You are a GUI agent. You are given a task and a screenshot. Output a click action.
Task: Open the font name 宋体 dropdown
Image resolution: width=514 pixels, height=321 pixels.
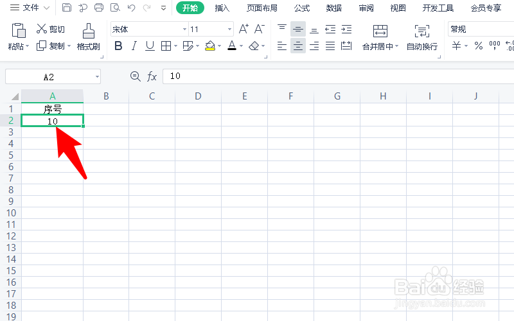click(184, 30)
